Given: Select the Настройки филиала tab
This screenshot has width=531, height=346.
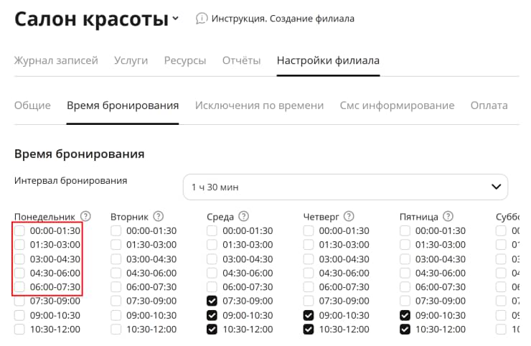Looking at the screenshot, I should tap(328, 60).
